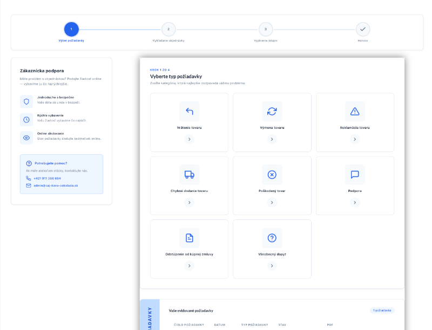Open the chevron under Poškodený tovar

point(272,202)
